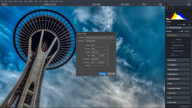Expand the Polarizing Filter section
192x108 pixels.
[178, 74]
